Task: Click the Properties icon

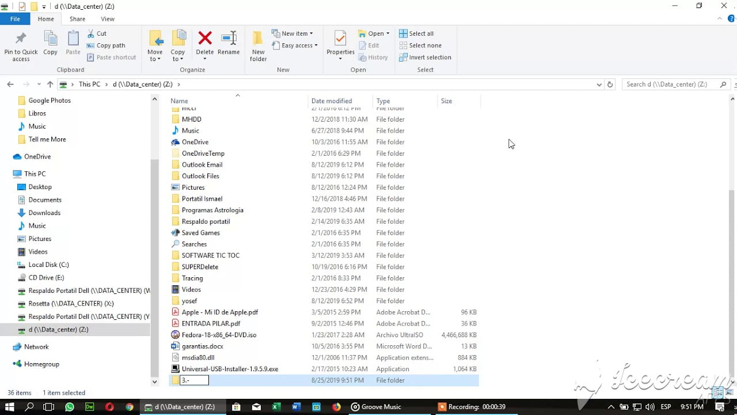Action: coord(340,39)
